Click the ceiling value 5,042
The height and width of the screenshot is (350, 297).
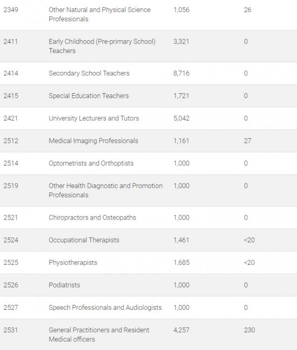coord(182,118)
